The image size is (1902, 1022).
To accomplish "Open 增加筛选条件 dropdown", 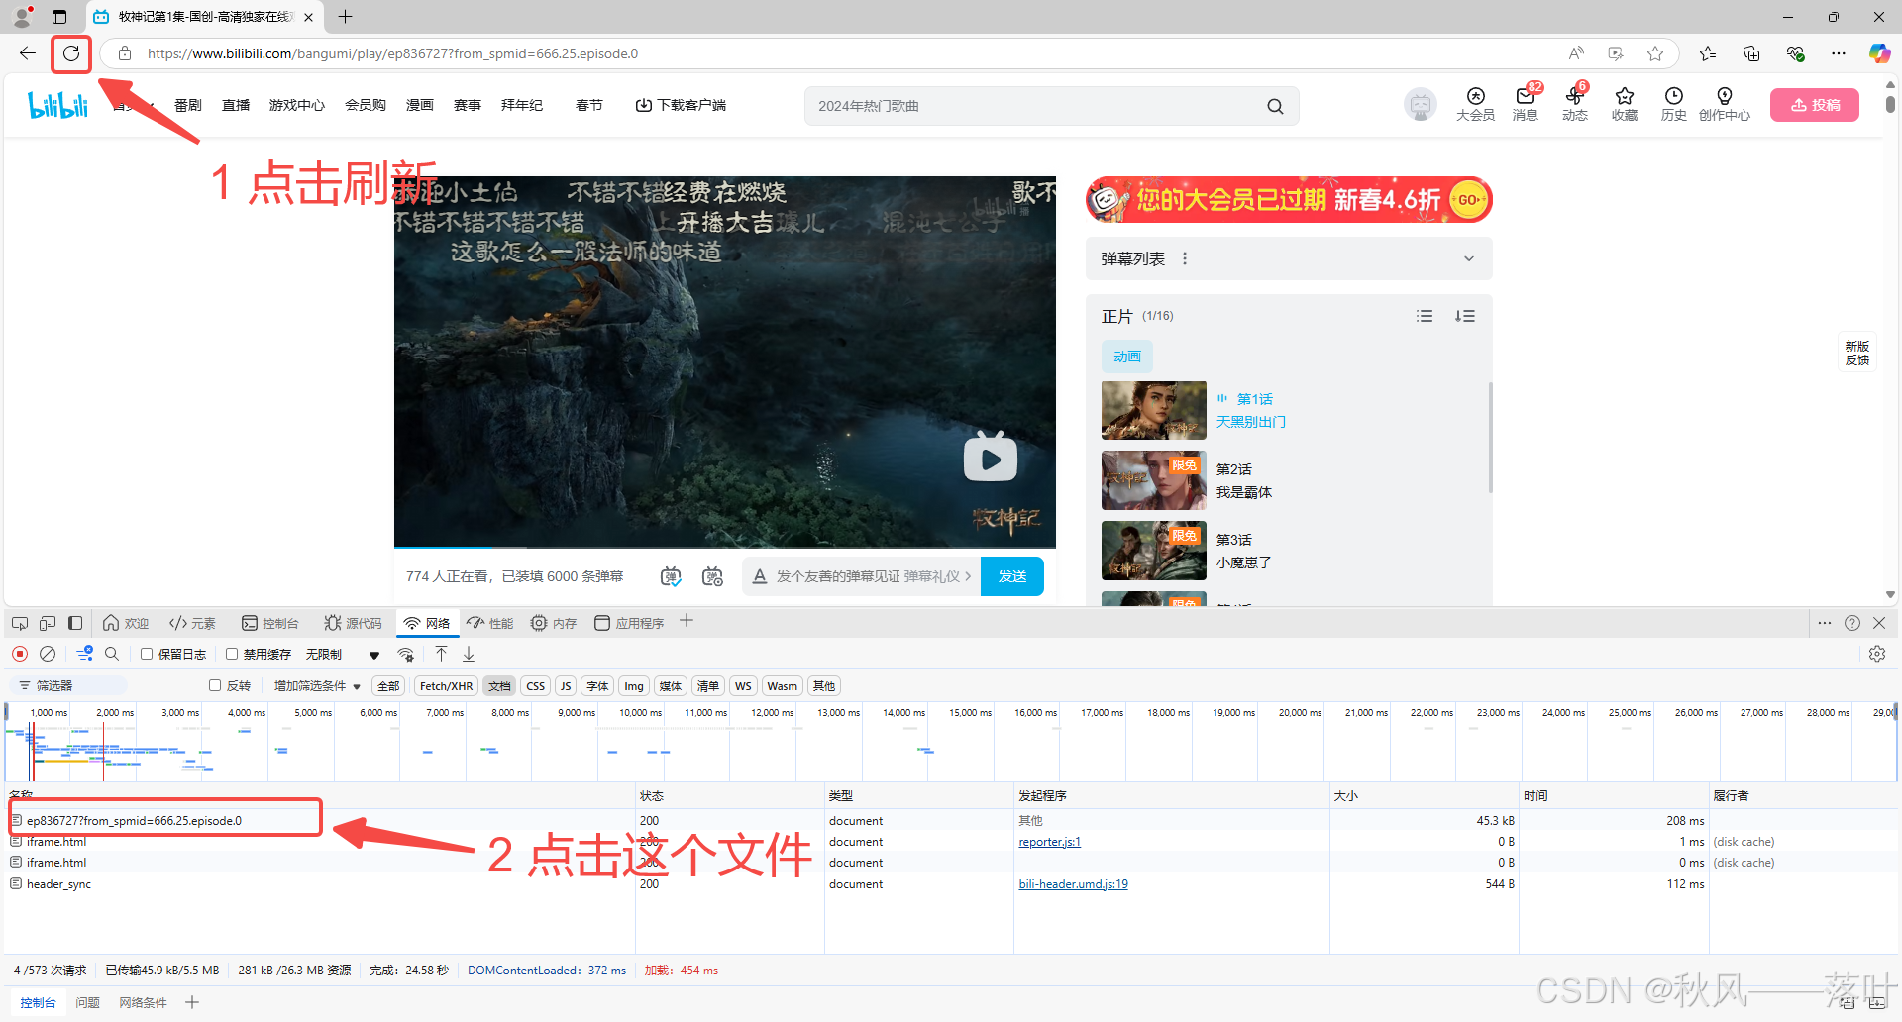I will tap(317, 686).
